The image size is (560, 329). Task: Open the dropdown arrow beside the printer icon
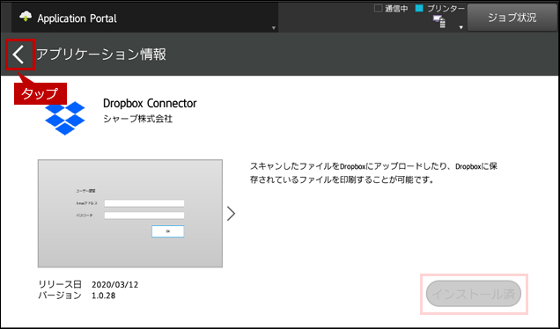461,27
